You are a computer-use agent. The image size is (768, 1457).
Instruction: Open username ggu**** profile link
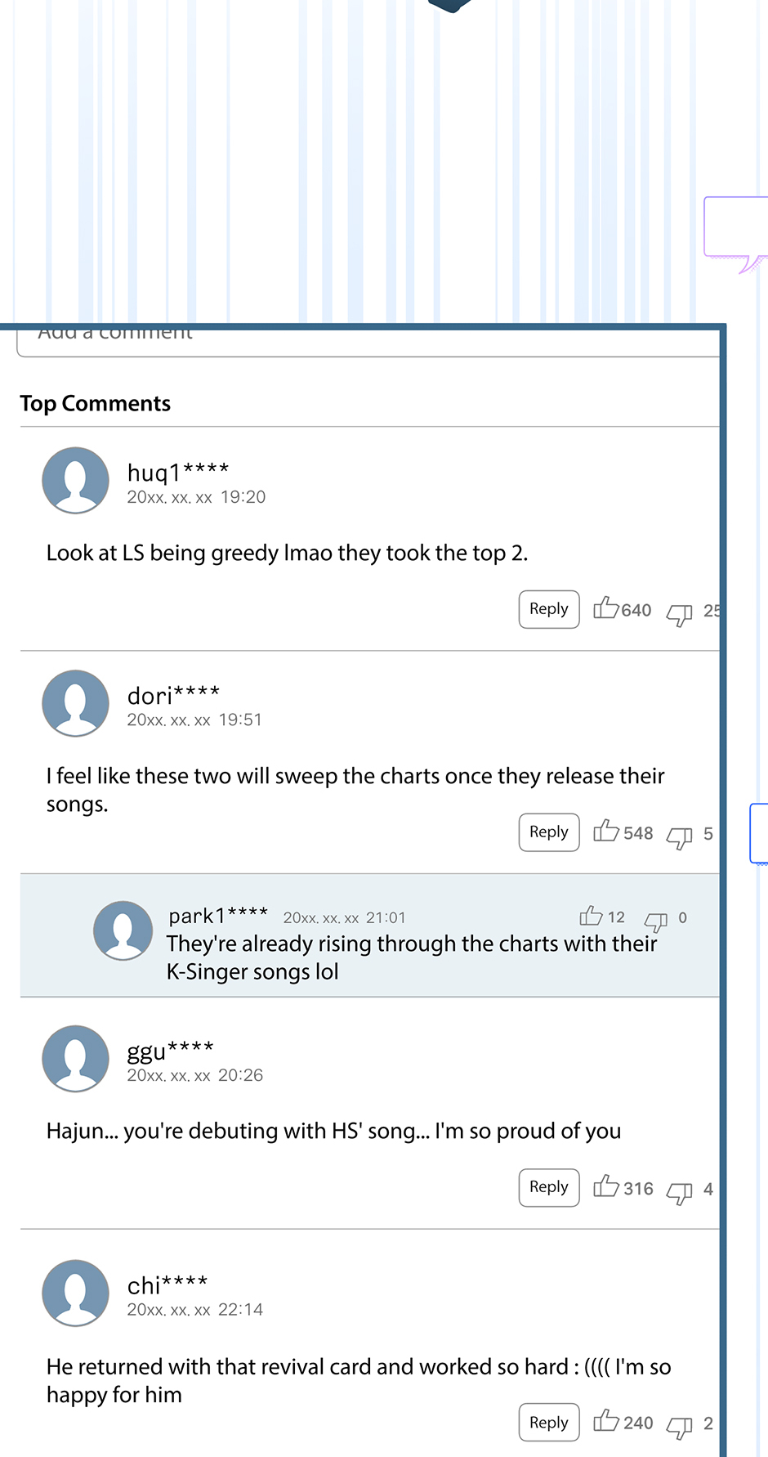[170, 1050]
